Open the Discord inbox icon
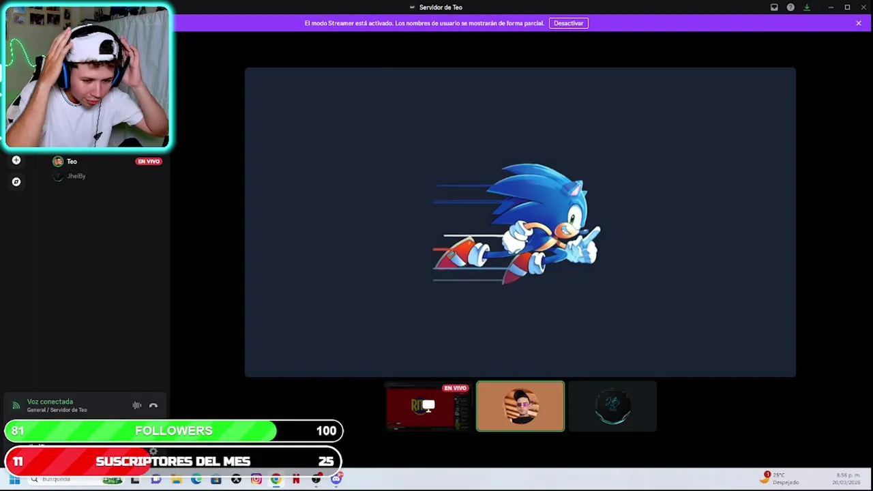 (774, 8)
